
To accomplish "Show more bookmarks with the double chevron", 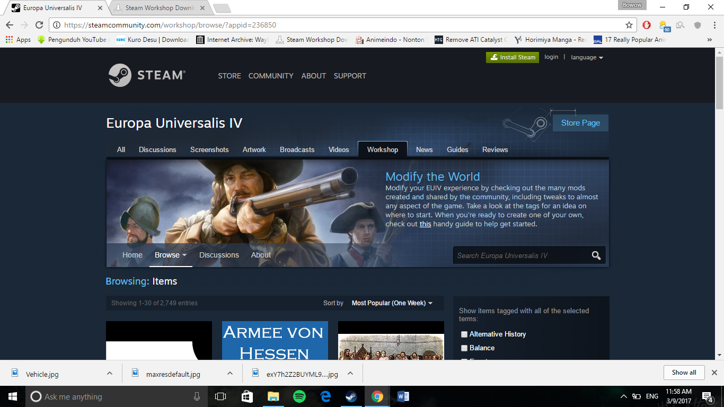I will [710, 40].
